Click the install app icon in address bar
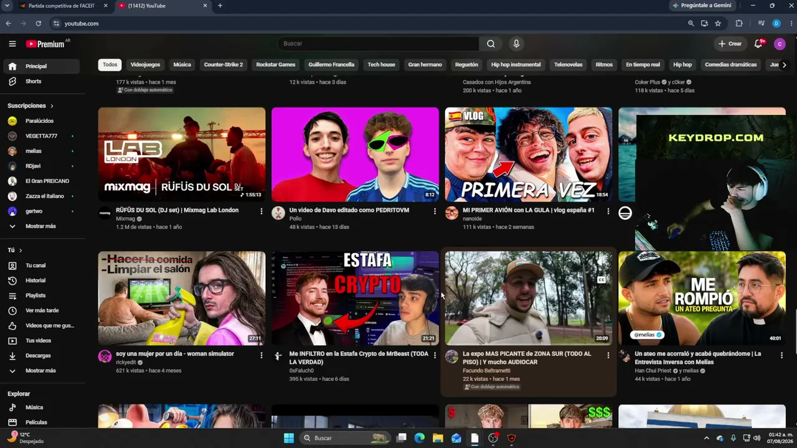The image size is (797, 448). click(704, 24)
